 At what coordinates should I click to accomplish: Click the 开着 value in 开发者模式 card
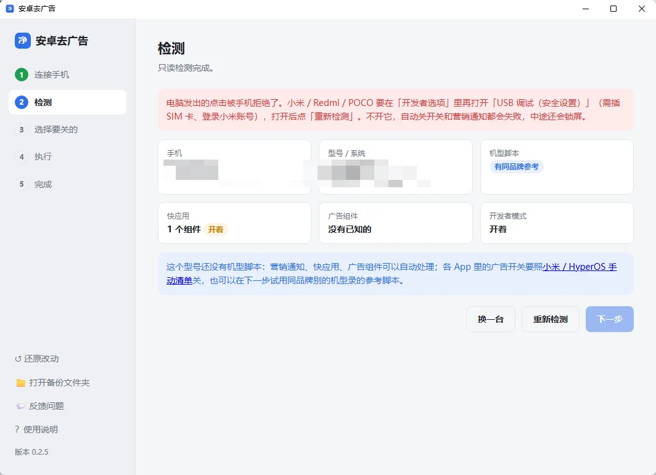(498, 229)
